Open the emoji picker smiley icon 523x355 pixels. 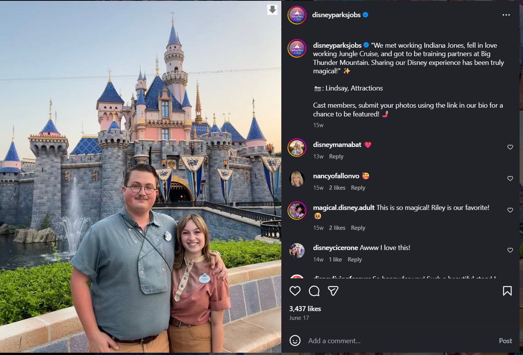pyautogui.click(x=295, y=340)
